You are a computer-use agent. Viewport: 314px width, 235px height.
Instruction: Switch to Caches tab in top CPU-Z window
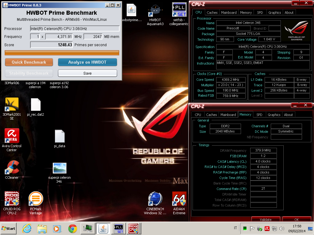[x=212, y=12]
